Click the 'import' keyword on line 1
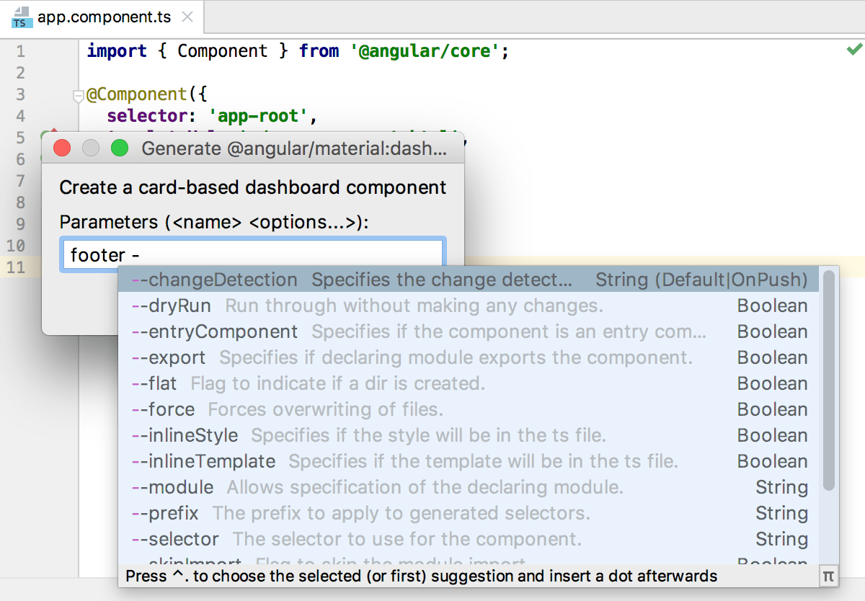This screenshot has height=601, width=865. (117, 51)
